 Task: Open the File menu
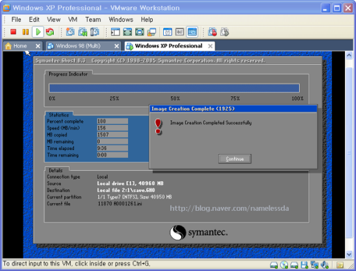[x=16, y=19]
